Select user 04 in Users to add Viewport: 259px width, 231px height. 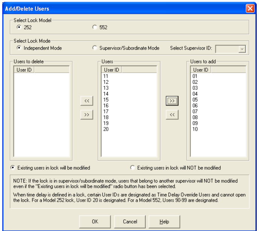[195, 94]
